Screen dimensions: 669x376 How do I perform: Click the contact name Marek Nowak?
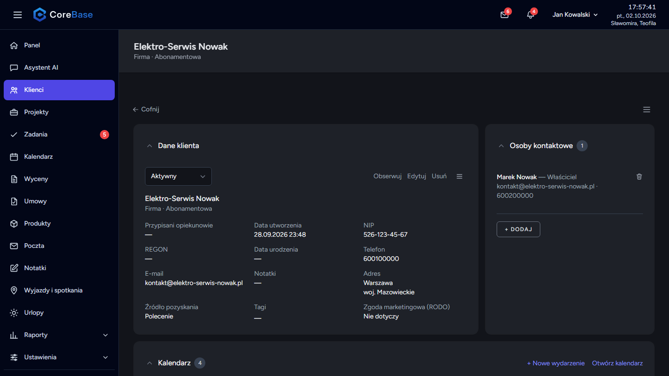pyautogui.click(x=517, y=177)
